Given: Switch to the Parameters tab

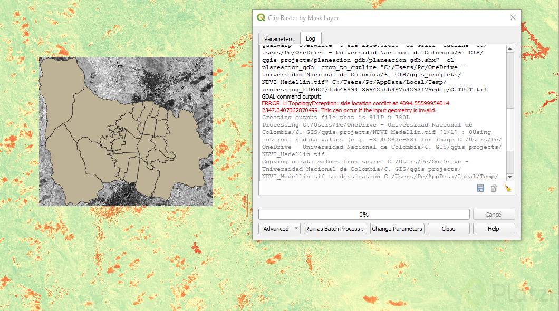Looking at the screenshot, I should click(x=278, y=38).
